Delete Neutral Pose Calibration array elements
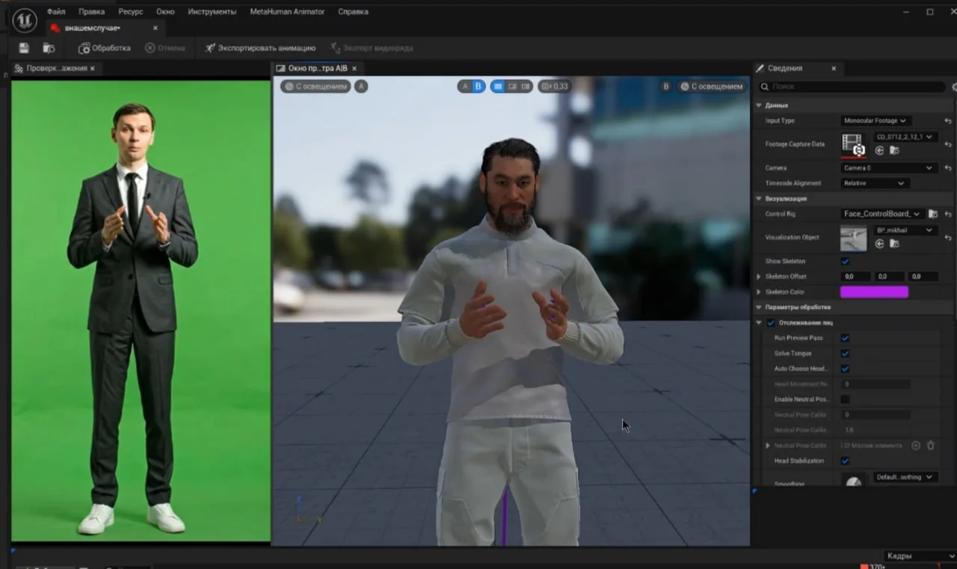Screen dimensions: 957x569 pyautogui.click(x=931, y=446)
